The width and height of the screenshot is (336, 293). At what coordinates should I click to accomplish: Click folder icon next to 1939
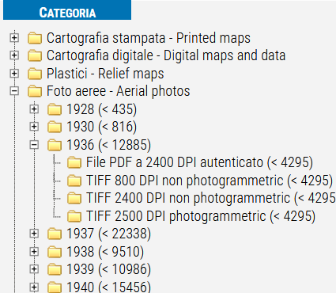coord(55,269)
